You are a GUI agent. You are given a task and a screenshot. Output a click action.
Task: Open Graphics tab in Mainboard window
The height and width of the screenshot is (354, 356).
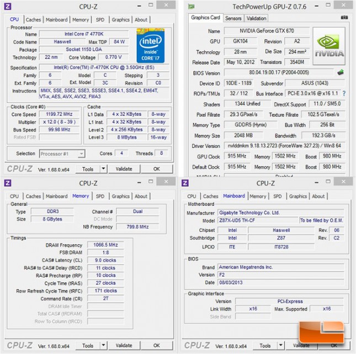click(x=298, y=196)
